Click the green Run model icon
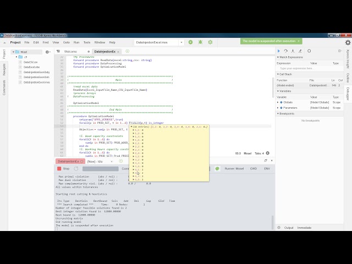Screen dimensions: 352x264 pos(191,42)
